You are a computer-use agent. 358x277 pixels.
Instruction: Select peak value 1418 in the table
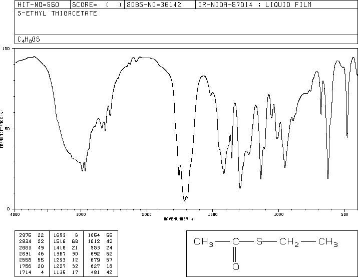[60, 247]
